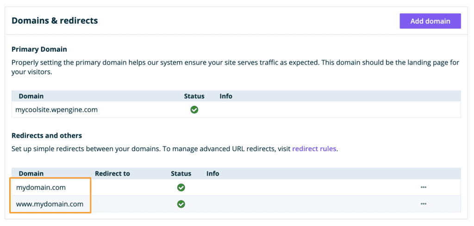
Task: Click the Domains & redirects heading
Action: 55,21
